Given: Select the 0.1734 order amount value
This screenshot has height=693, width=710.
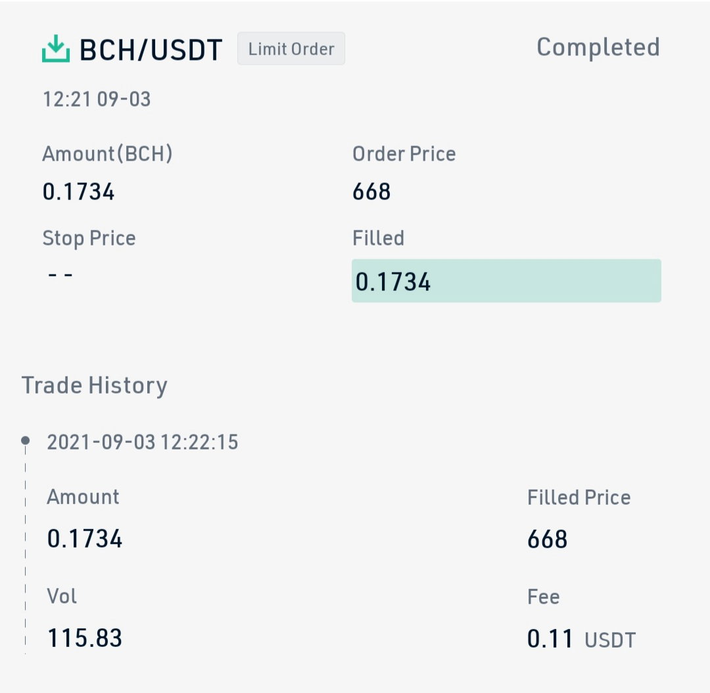Looking at the screenshot, I should pyautogui.click(x=78, y=192).
